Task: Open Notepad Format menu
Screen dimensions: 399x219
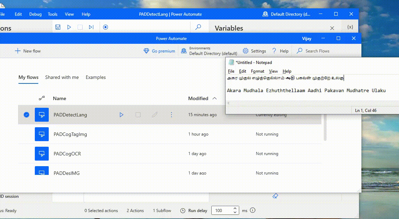Action: [x=258, y=71]
